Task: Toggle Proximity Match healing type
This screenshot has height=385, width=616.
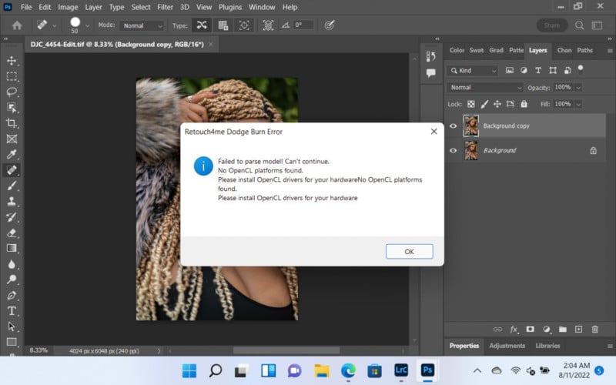Action: 244,25
